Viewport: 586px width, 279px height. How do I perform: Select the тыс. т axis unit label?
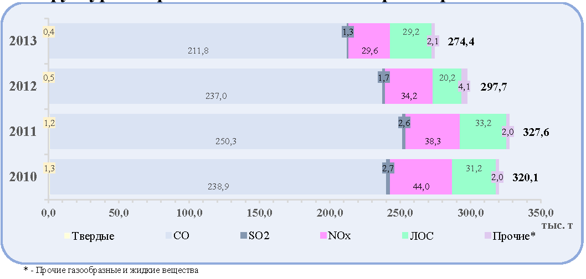pos(557,225)
